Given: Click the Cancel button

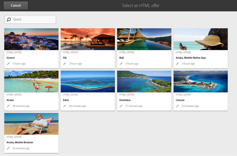Looking at the screenshot, I should (x=16, y=6).
